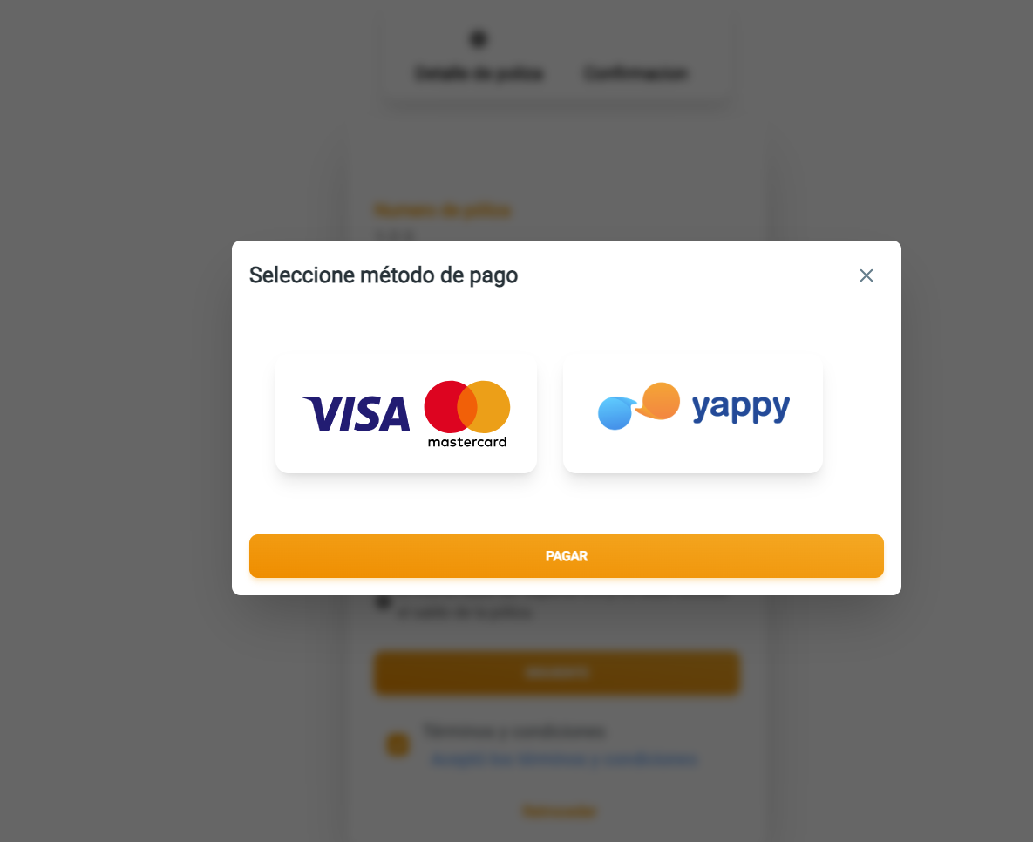
Task: Click the blurred wide orange background button
Action: pos(557,673)
